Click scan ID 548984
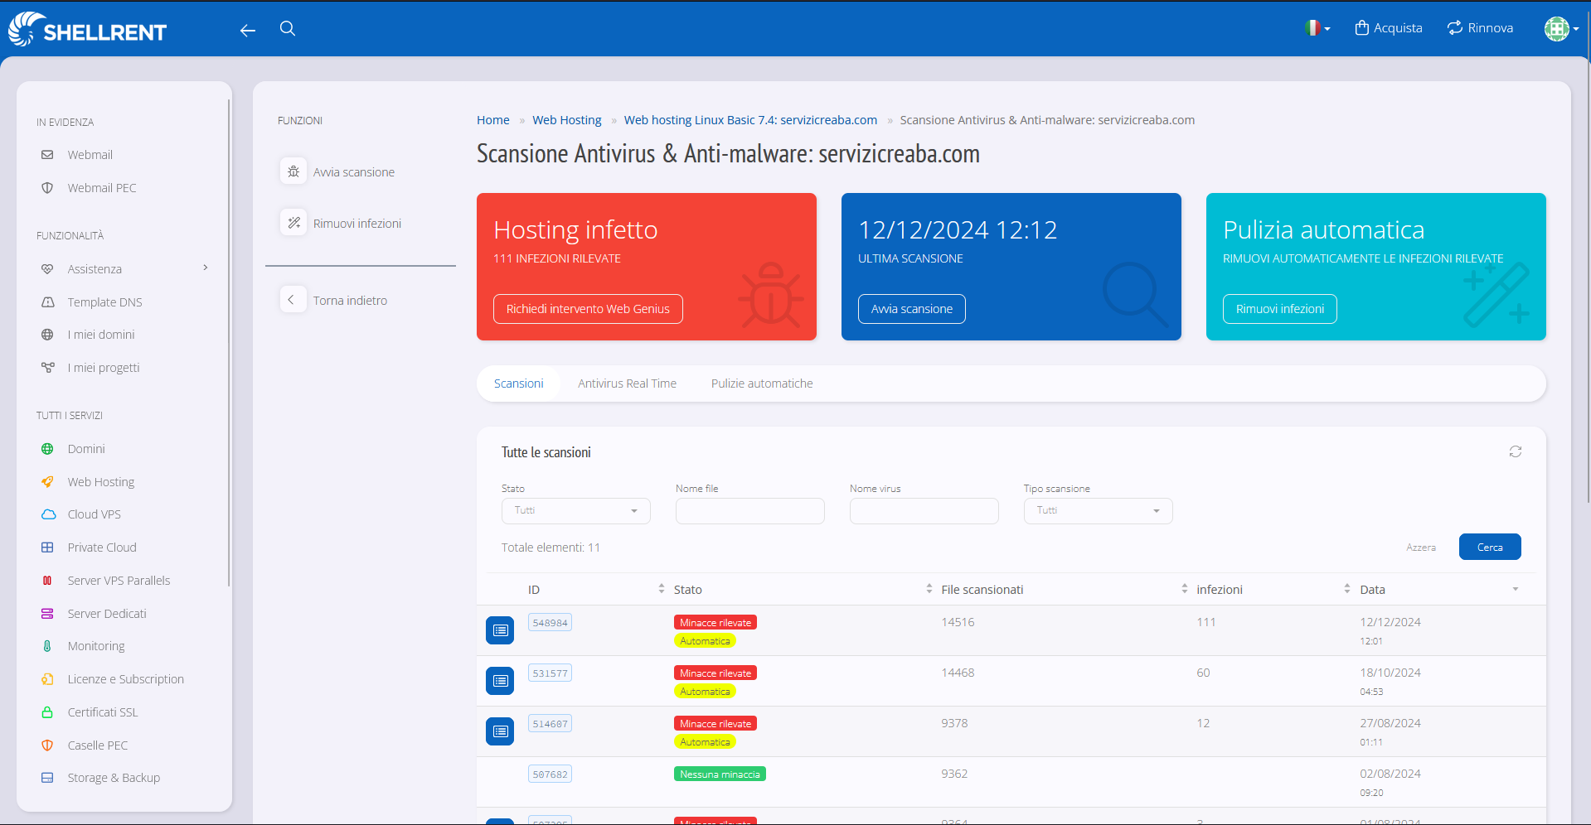1591x825 pixels. tap(550, 623)
